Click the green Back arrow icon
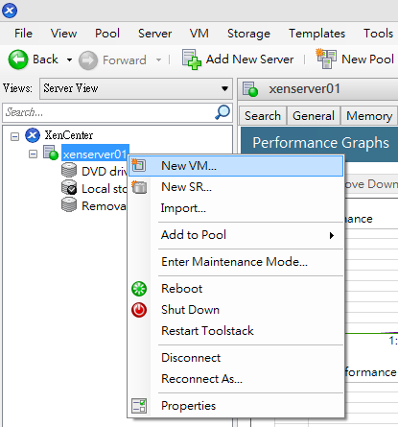This screenshot has width=398, height=427. 18,59
